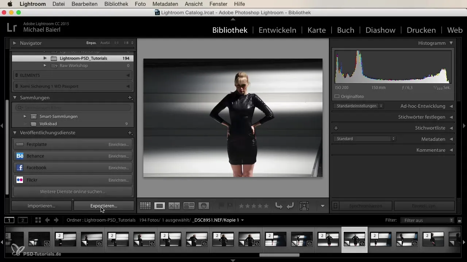Hide the right panel via edge arrow
Viewport: 467px width, 262px height.
coord(464,126)
